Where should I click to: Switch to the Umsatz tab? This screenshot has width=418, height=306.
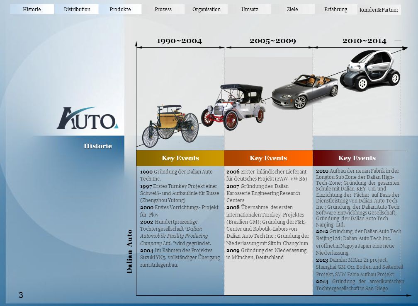tap(250, 9)
